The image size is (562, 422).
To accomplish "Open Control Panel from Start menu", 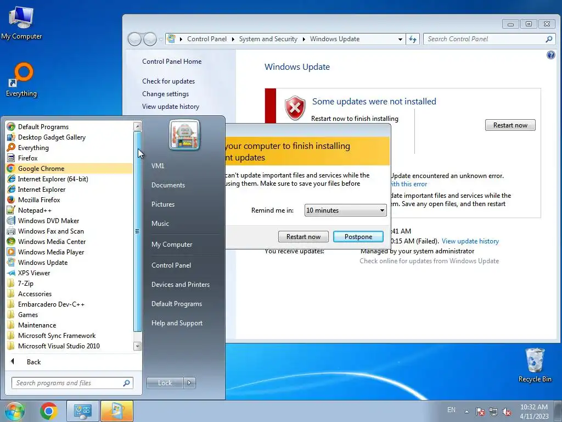I will pos(171,265).
